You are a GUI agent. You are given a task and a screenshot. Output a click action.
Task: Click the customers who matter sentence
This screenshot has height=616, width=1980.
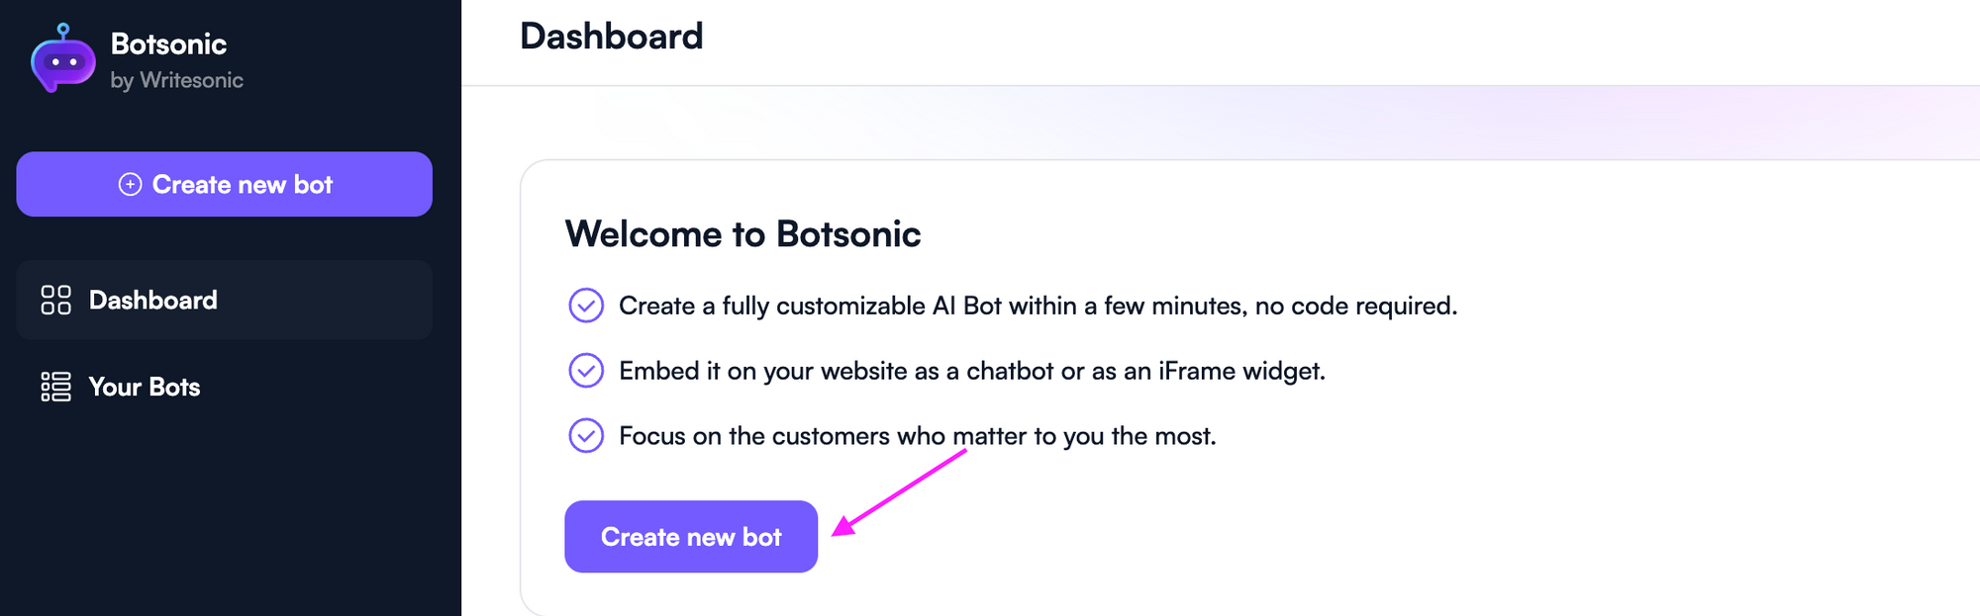tap(917, 436)
